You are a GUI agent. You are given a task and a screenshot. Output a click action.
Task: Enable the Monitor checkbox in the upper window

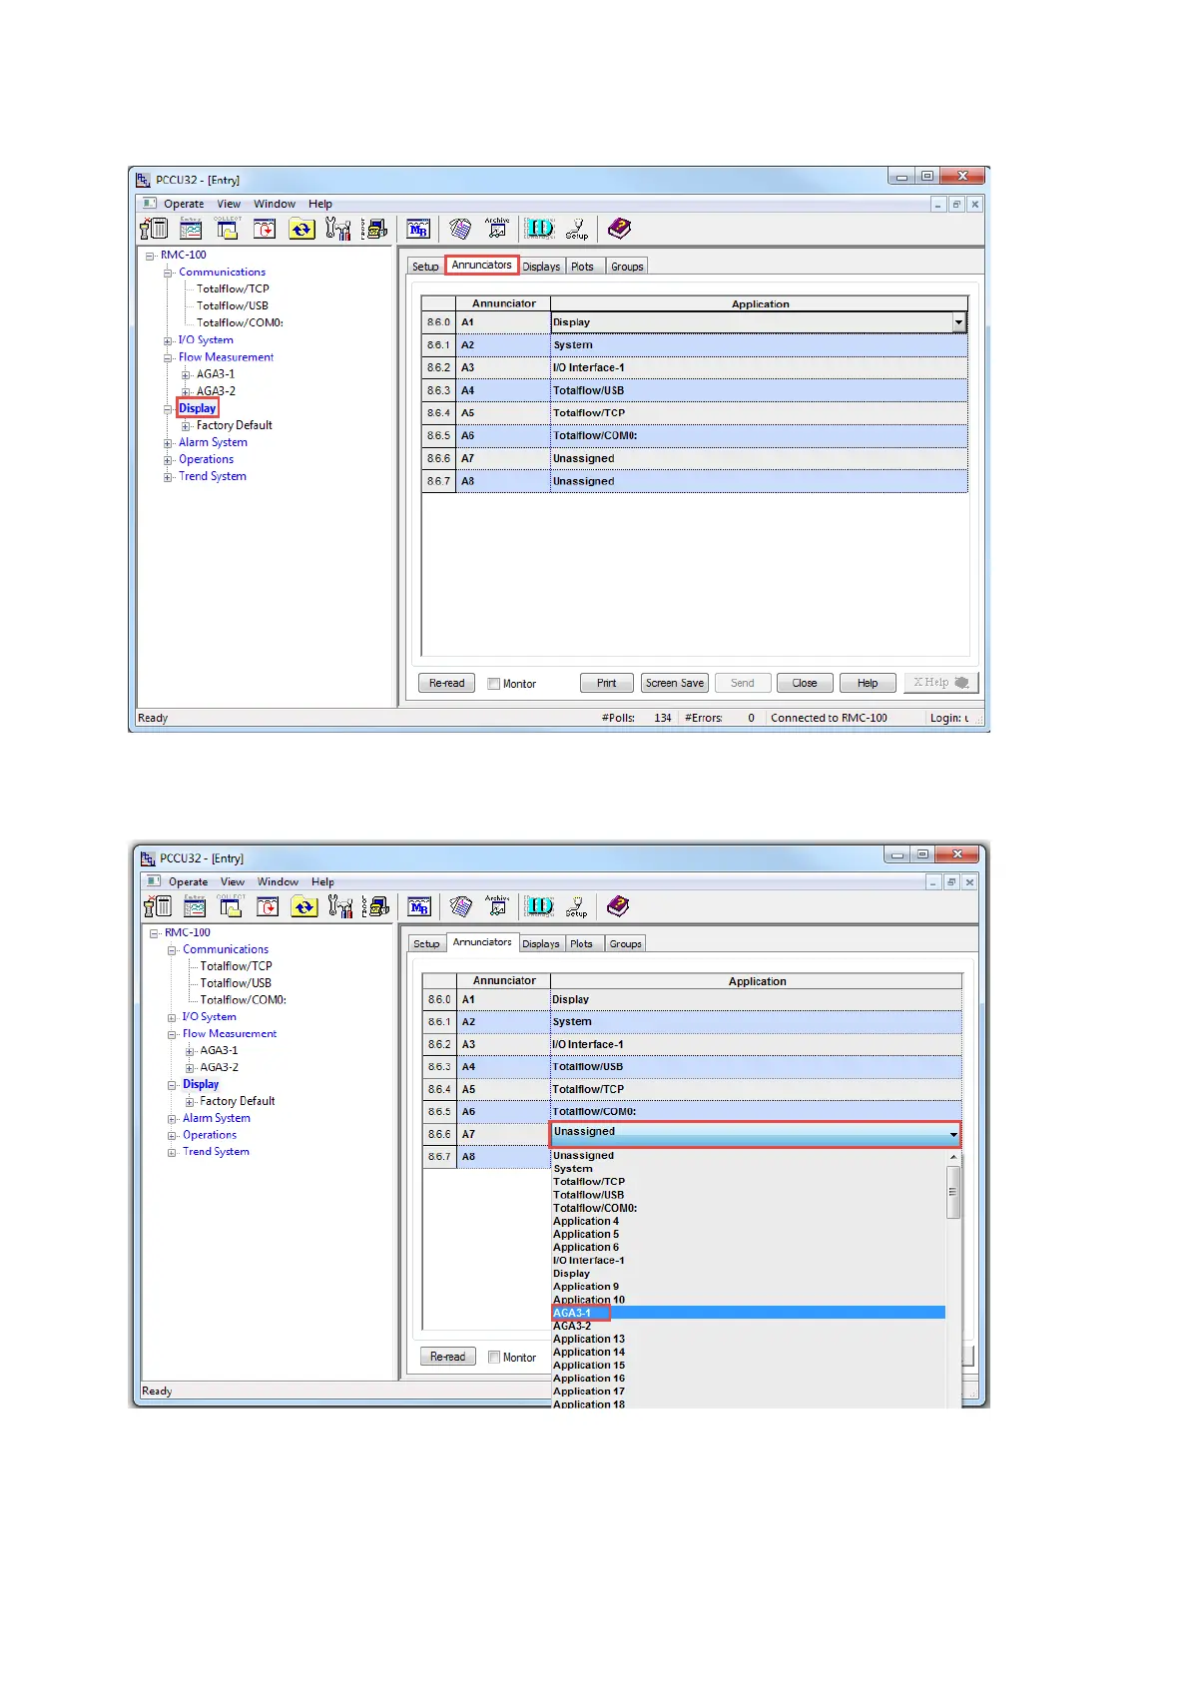[x=493, y=684]
